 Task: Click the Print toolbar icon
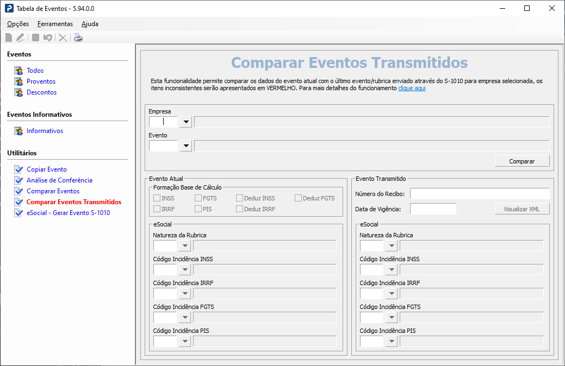[x=78, y=37]
